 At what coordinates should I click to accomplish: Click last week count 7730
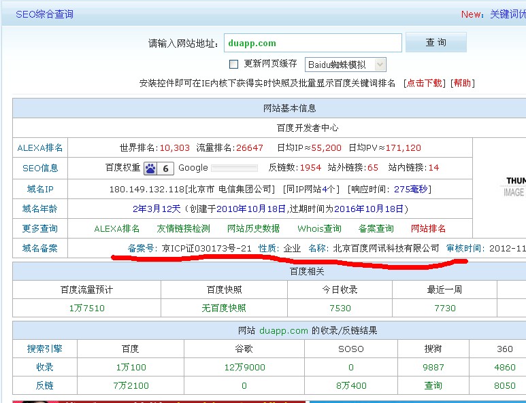tap(445, 308)
